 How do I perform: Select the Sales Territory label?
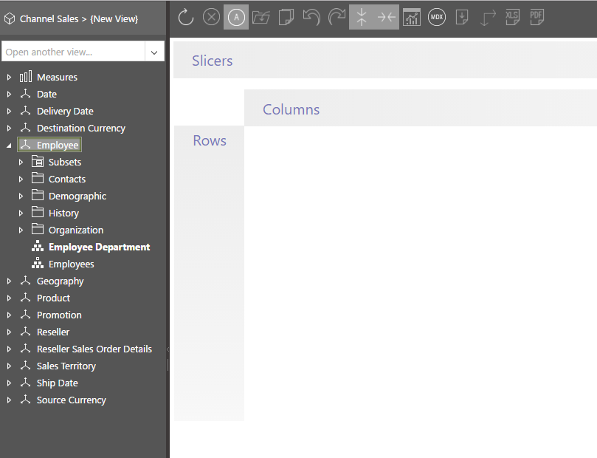pyautogui.click(x=66, y=366)
